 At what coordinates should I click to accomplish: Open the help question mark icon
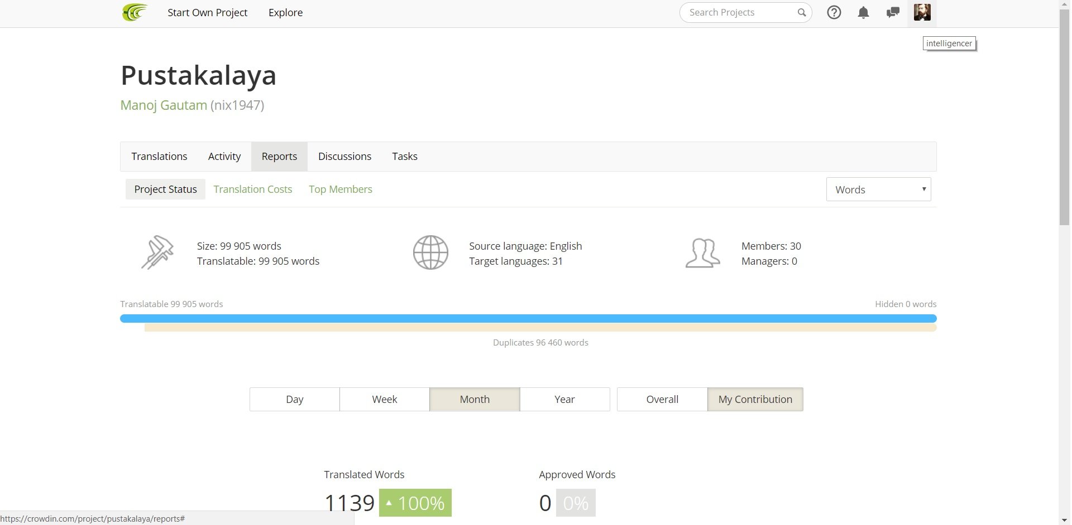tap(834, 12)
